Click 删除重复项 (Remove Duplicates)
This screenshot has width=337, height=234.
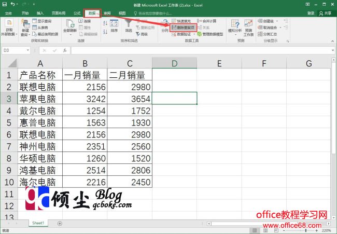click(x=183, y=27)
